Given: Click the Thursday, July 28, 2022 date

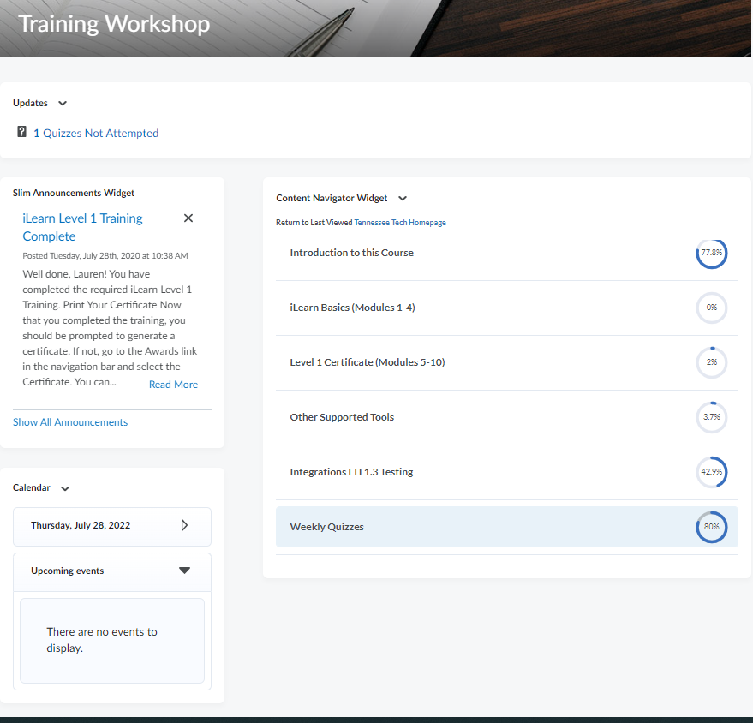Looking at the screenshot, I should tap(81, 525).
